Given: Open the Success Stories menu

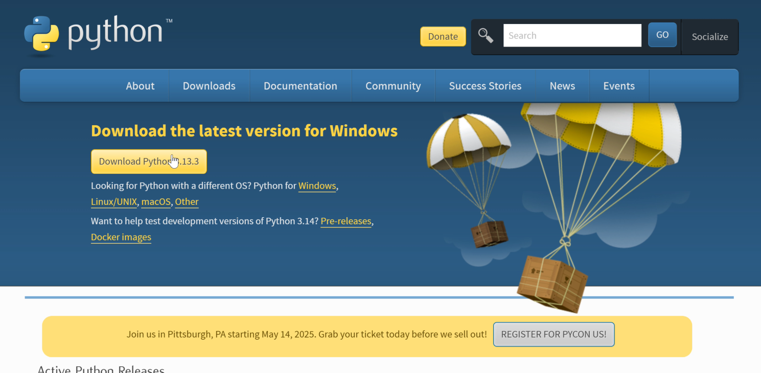Looking at the screenshot, I should pyautogui.click(x=485, y=86).
